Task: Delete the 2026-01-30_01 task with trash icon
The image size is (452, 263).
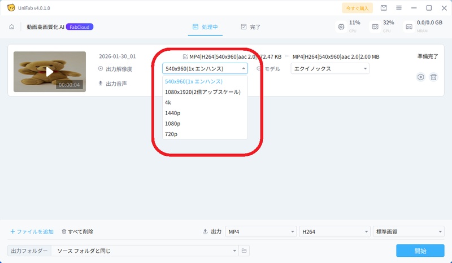Action: [433, 77]
